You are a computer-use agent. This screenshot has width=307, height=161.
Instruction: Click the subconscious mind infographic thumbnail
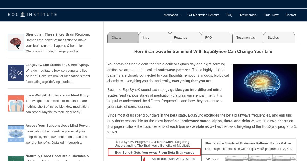[16, 134]
